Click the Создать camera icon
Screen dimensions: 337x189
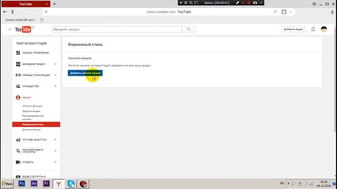click(x=18, y=162)
